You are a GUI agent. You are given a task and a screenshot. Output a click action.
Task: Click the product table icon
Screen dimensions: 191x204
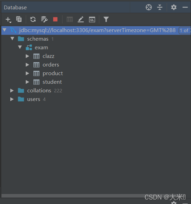pos(36,73)
